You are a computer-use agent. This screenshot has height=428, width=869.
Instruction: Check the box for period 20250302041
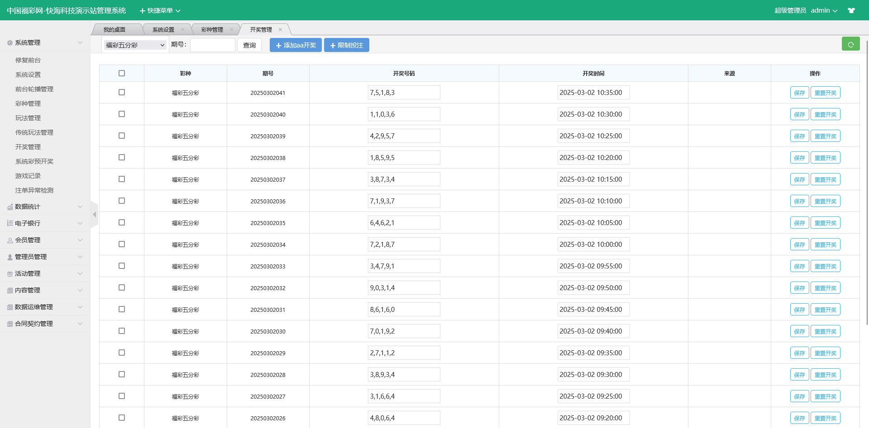click(x=122, y=92)
